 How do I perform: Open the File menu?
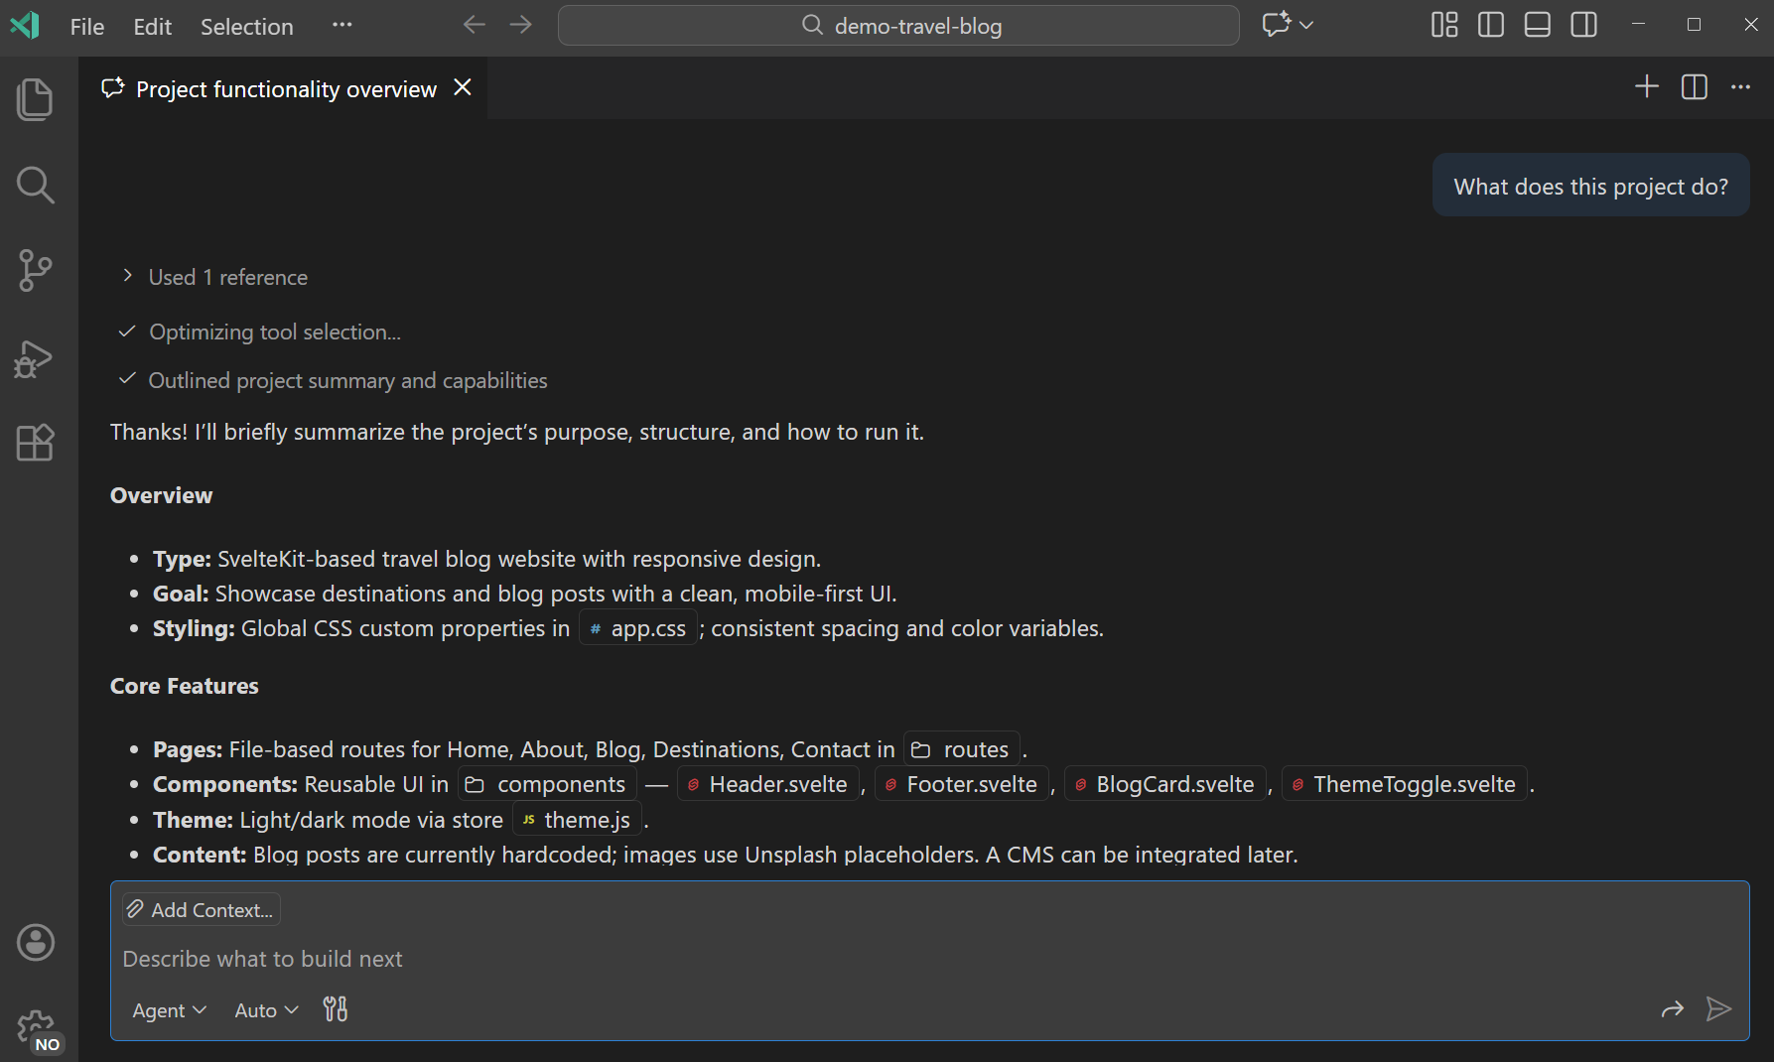(x=86, y=27)
